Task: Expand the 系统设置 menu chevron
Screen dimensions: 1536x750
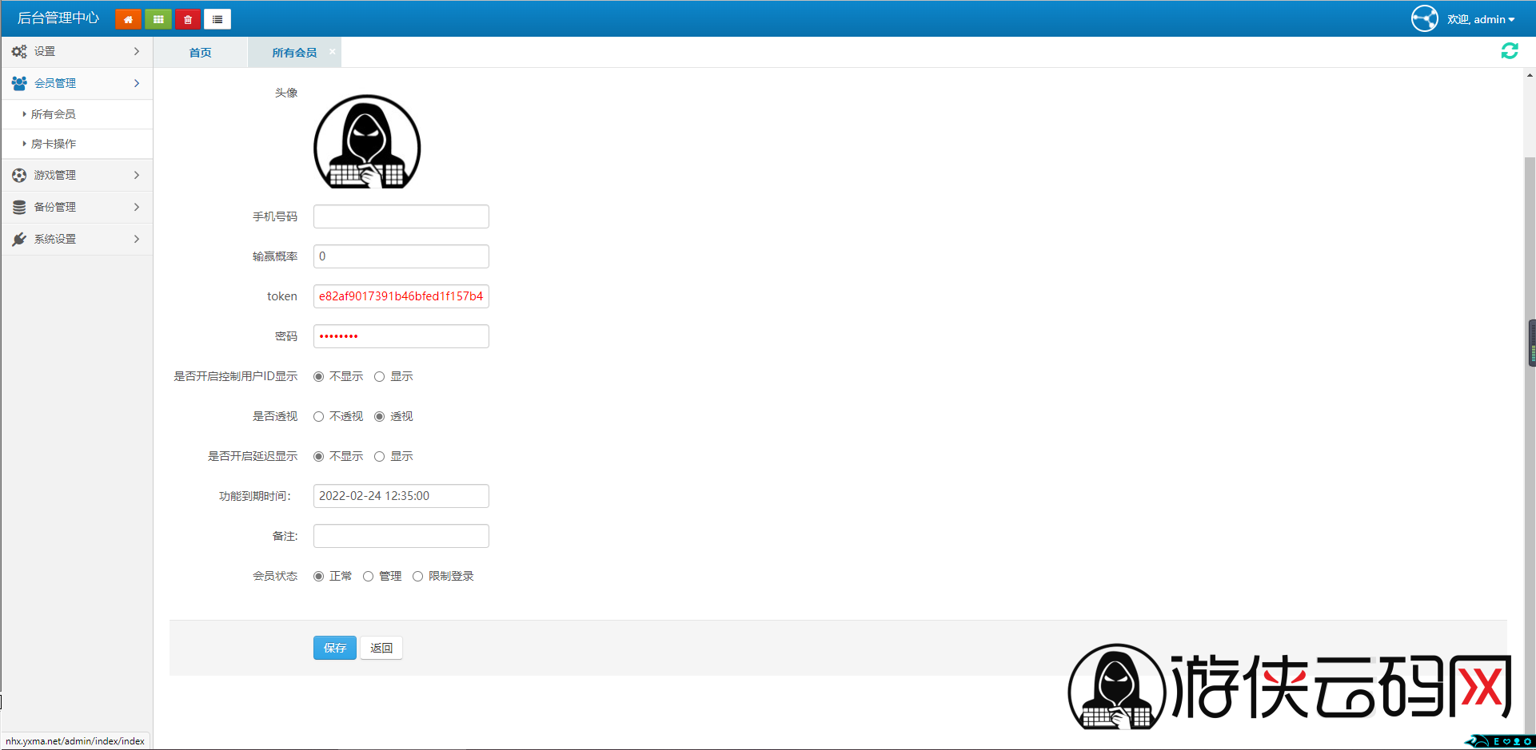Action: (x=137, y=239)
